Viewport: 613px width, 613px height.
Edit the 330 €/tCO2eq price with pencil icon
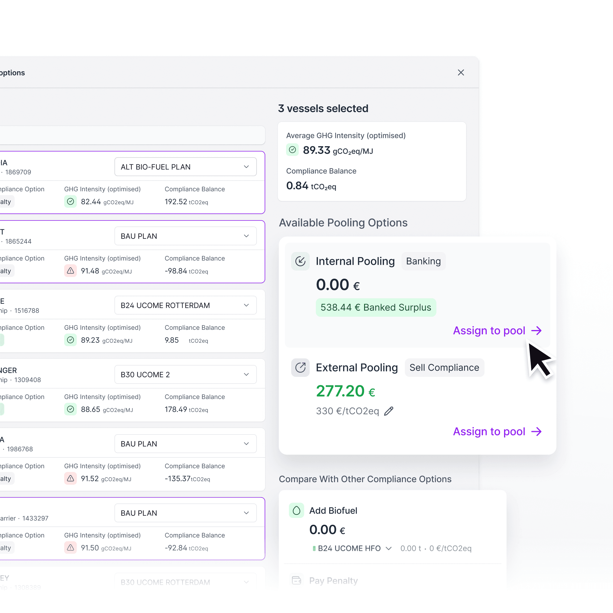point(389,411)
